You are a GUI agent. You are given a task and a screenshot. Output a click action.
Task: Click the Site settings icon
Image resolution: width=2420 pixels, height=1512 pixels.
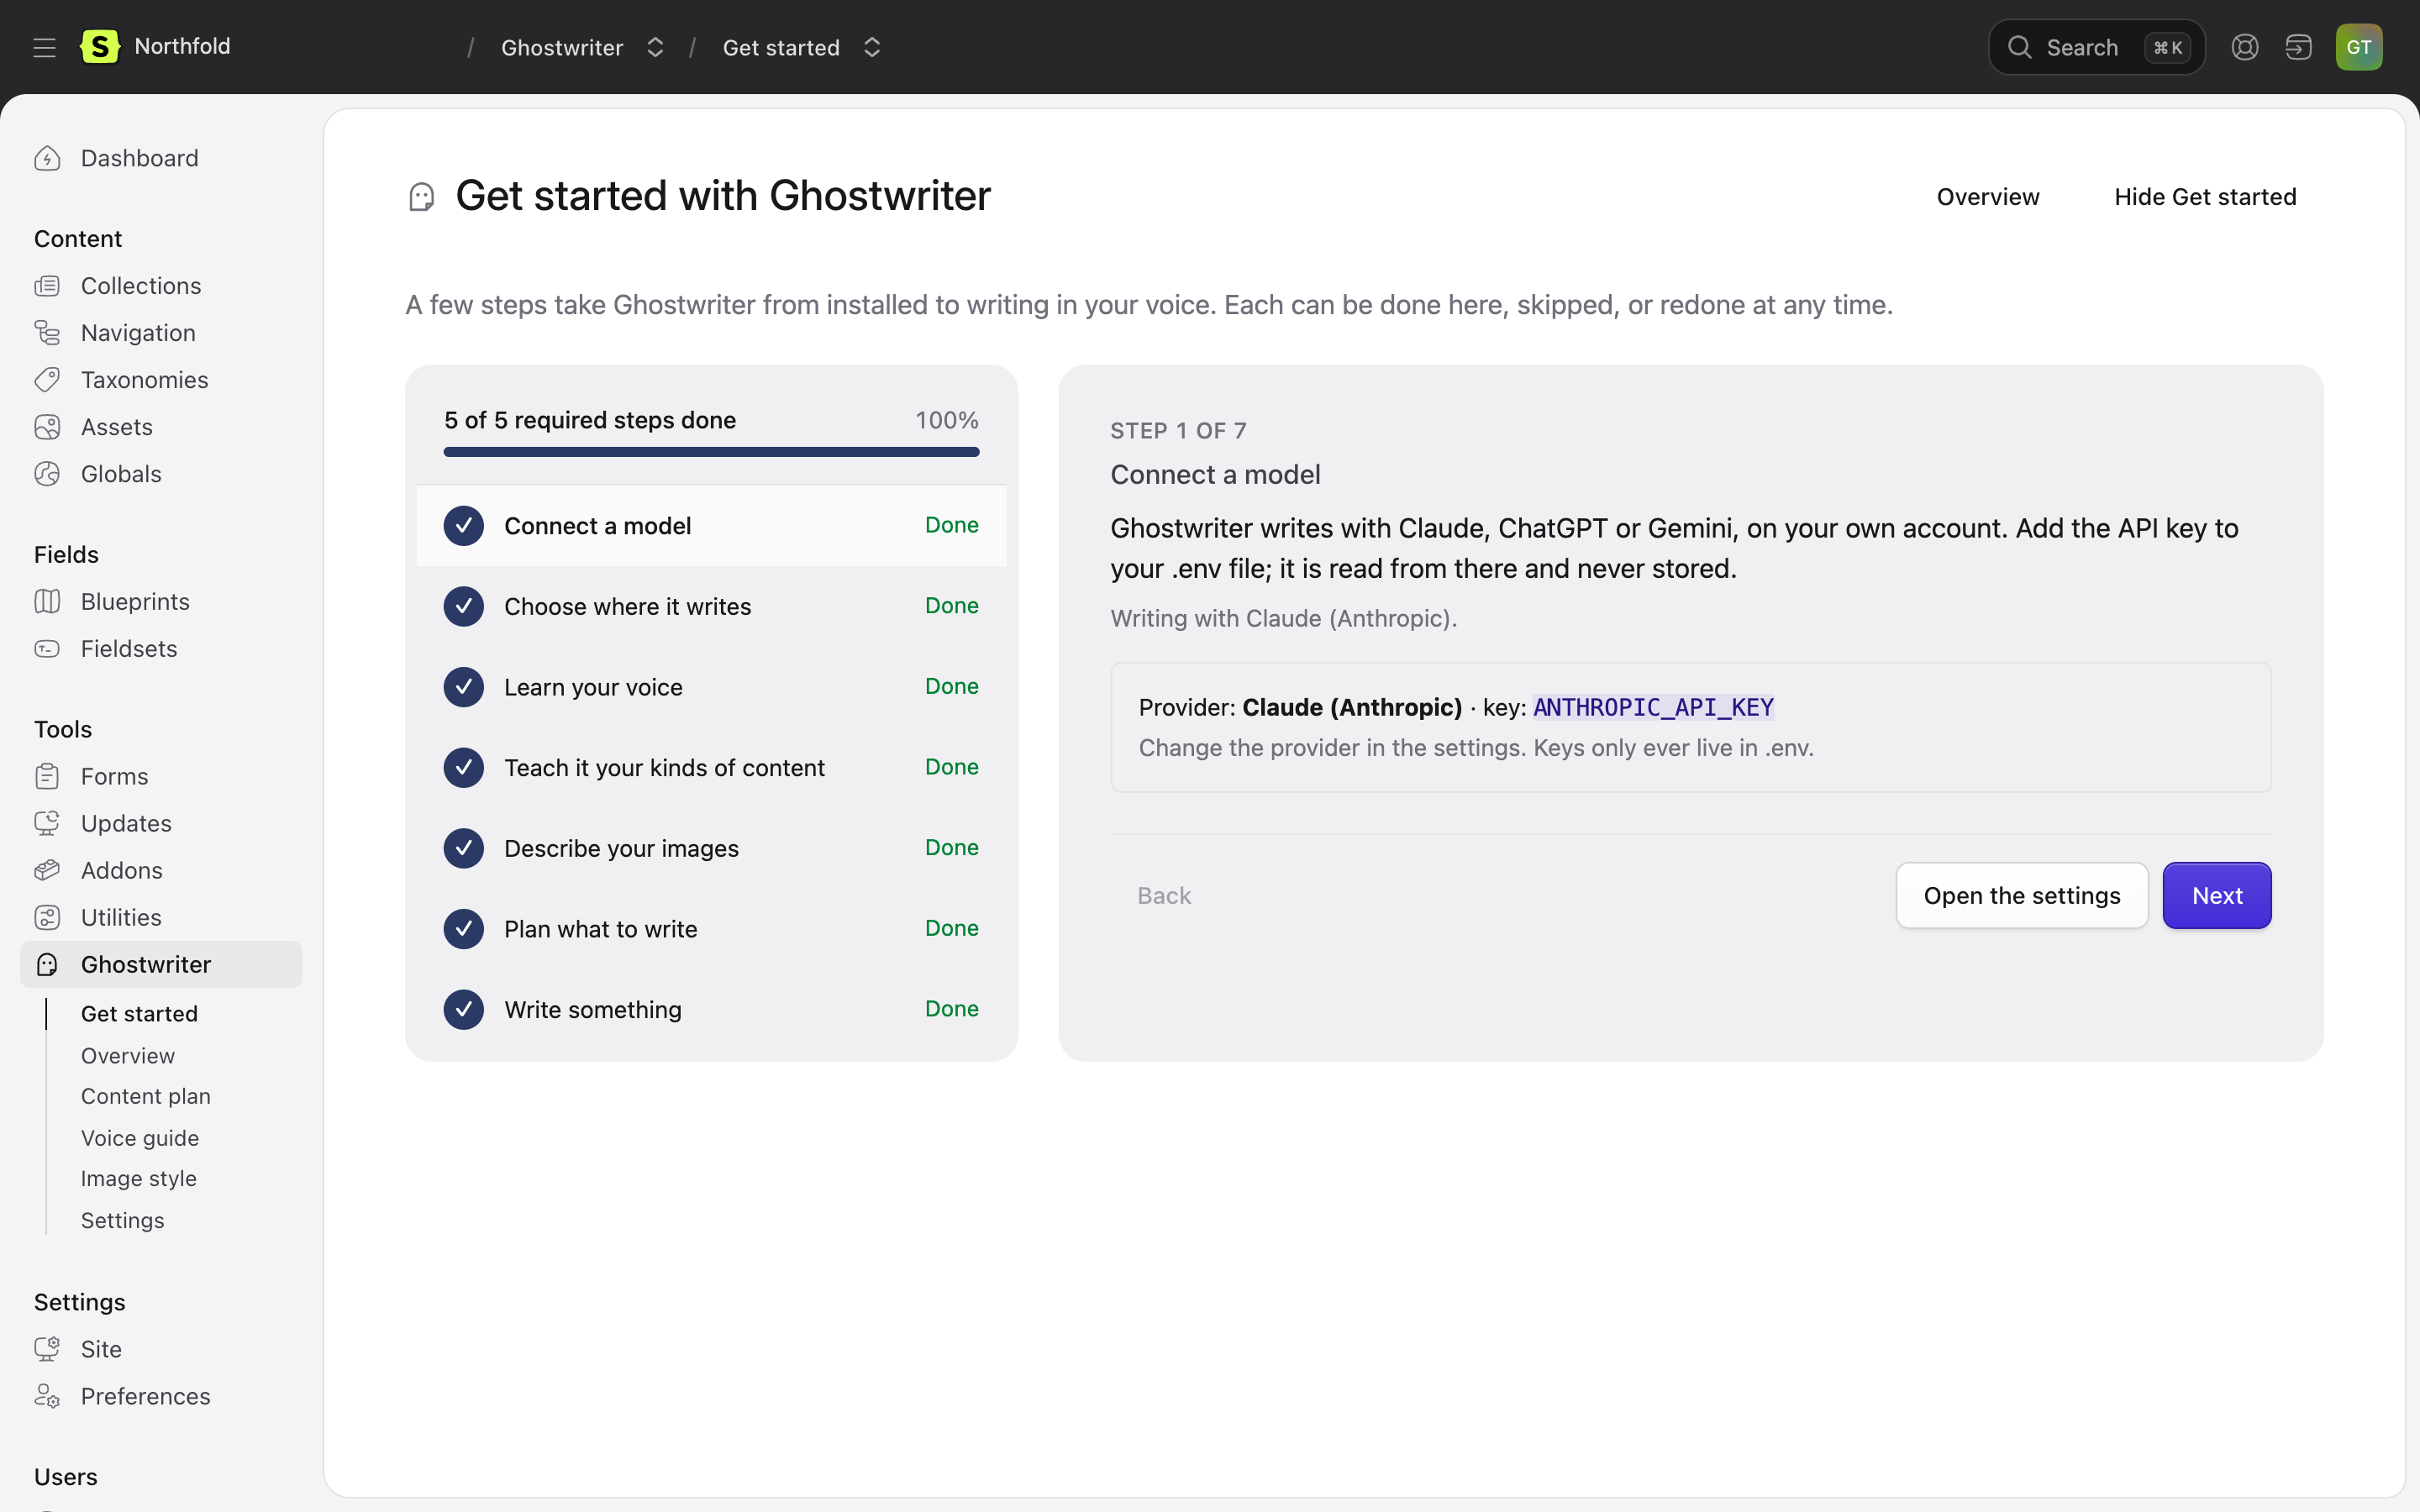47,1349
